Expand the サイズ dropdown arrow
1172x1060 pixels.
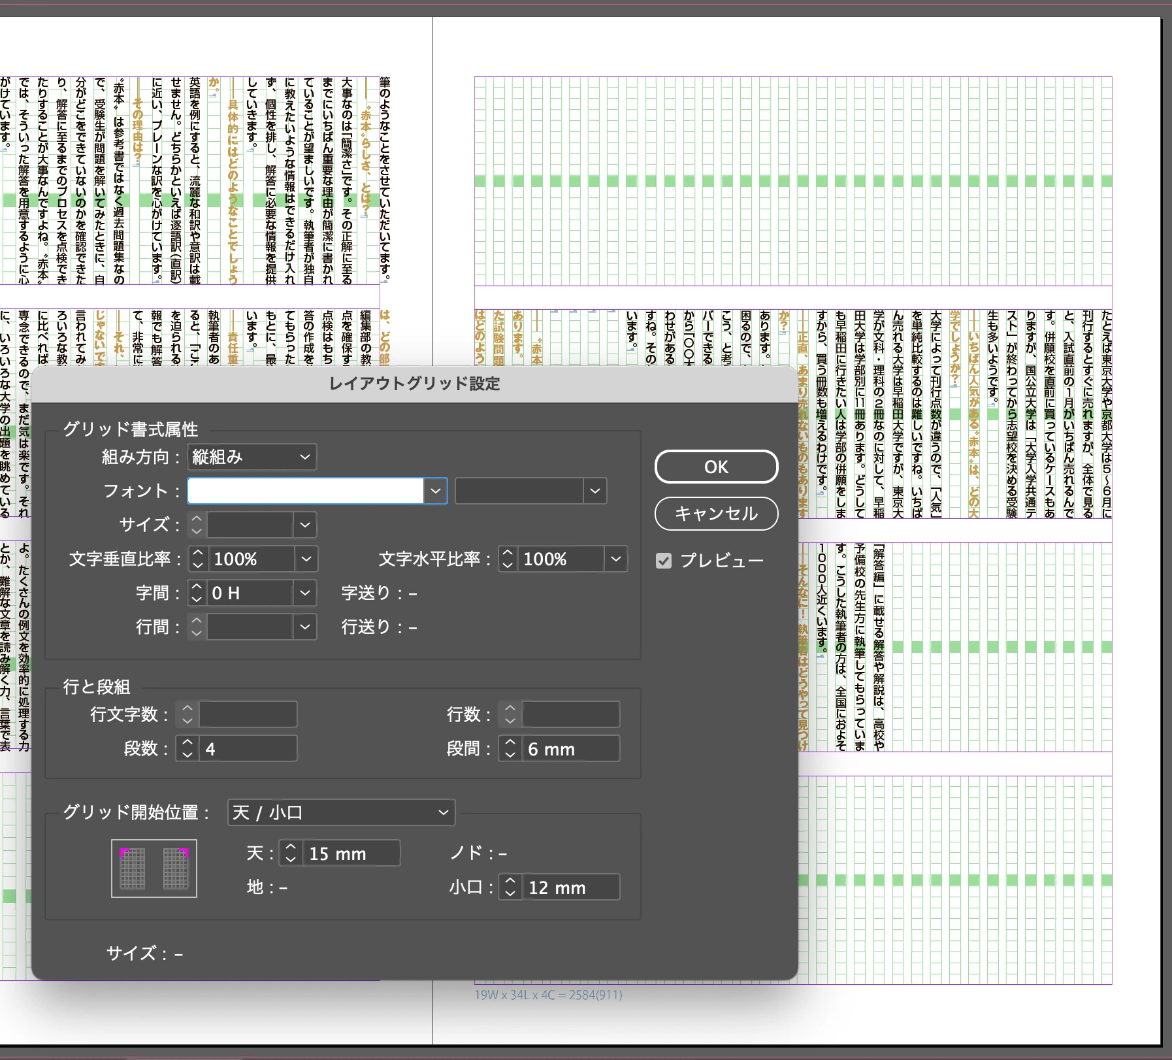[305, 525]
